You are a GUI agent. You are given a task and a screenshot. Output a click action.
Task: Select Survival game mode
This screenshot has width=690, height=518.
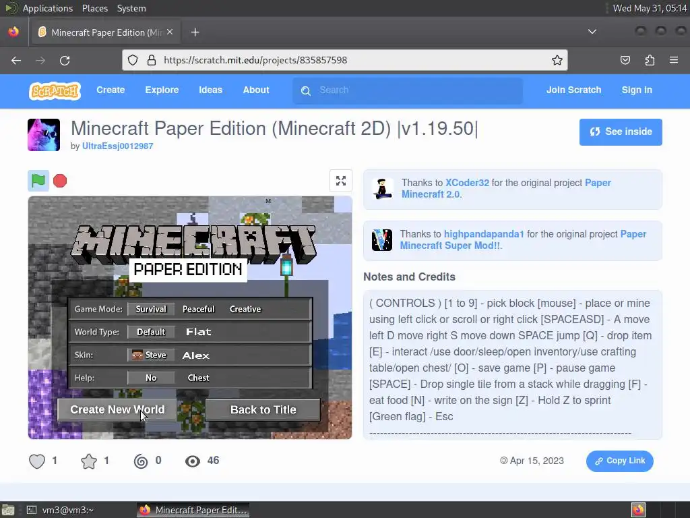151,309
